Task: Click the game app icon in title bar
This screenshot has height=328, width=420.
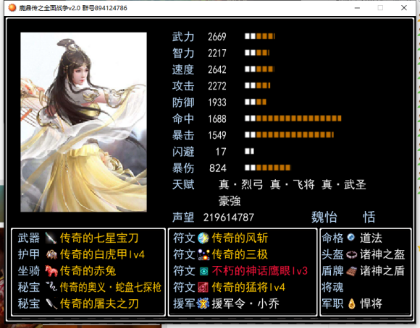Action: pyautogui.click(x=12, y=8)
